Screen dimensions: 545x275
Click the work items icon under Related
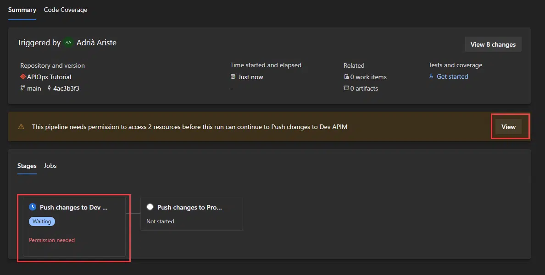[x=347, y=77]
